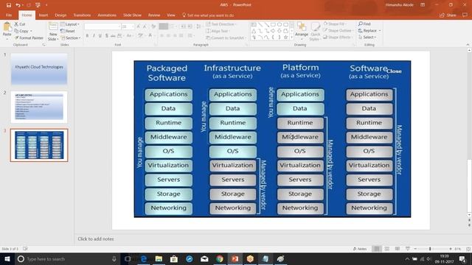Image resolution: width=472 pixels, height=265 pixels.
Task: Open the Replace dropdown arrow
Action: pos(380,31)
